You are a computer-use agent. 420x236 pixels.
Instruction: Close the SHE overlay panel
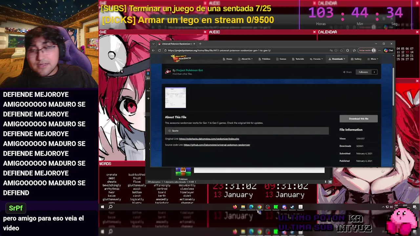[205, 32]
